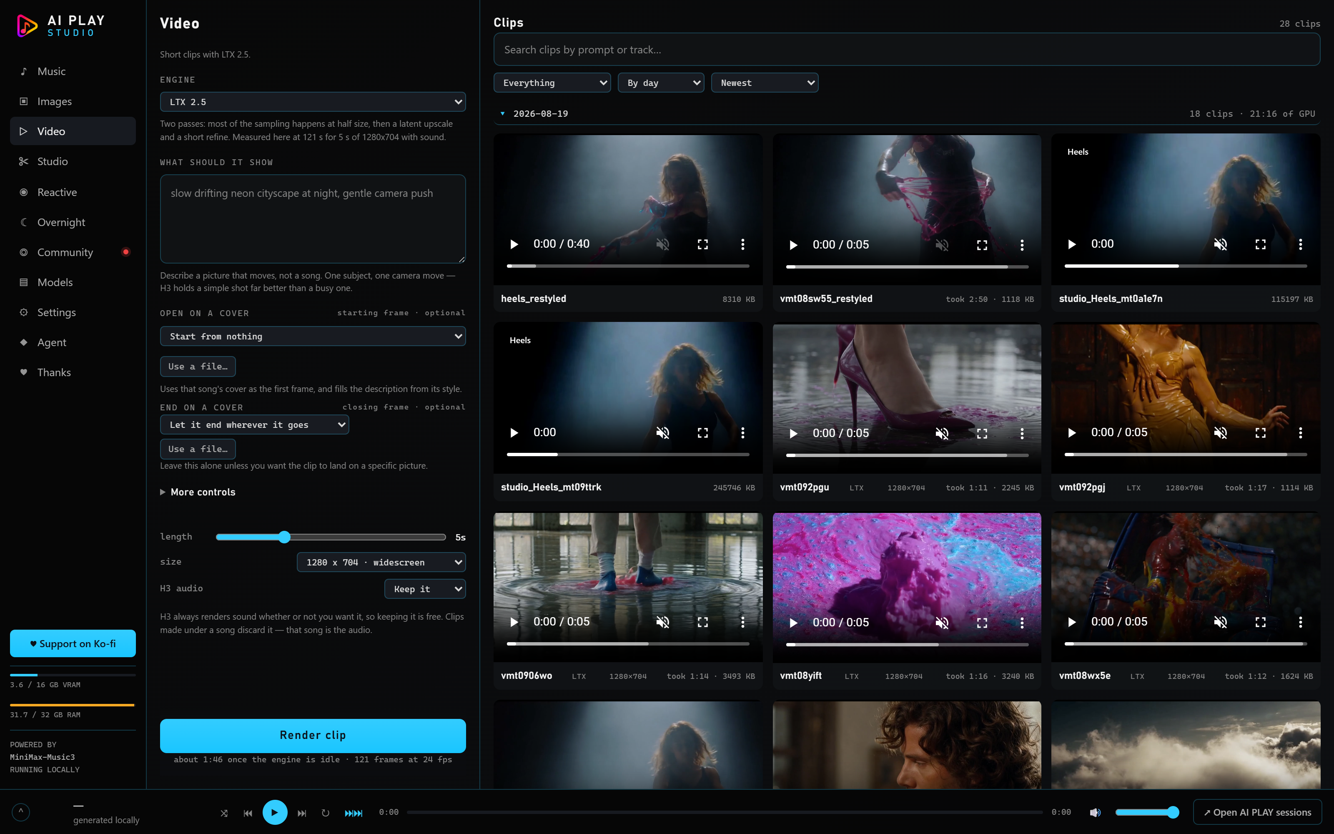Play the vmt0906wo clip
The width and height of the screenshot is (1334, 834).
point(514,622)
